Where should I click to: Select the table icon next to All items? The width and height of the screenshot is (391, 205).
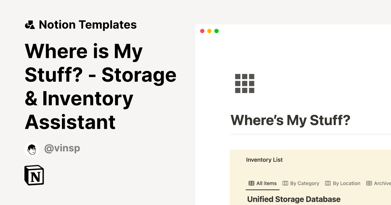[x=251, y=183]
